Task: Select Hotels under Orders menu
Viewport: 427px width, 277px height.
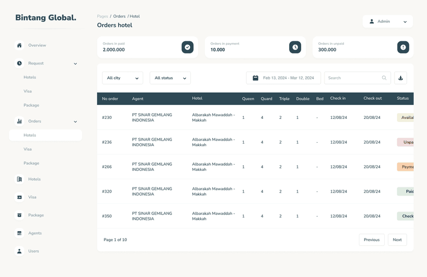Action: tap(45, 135)
